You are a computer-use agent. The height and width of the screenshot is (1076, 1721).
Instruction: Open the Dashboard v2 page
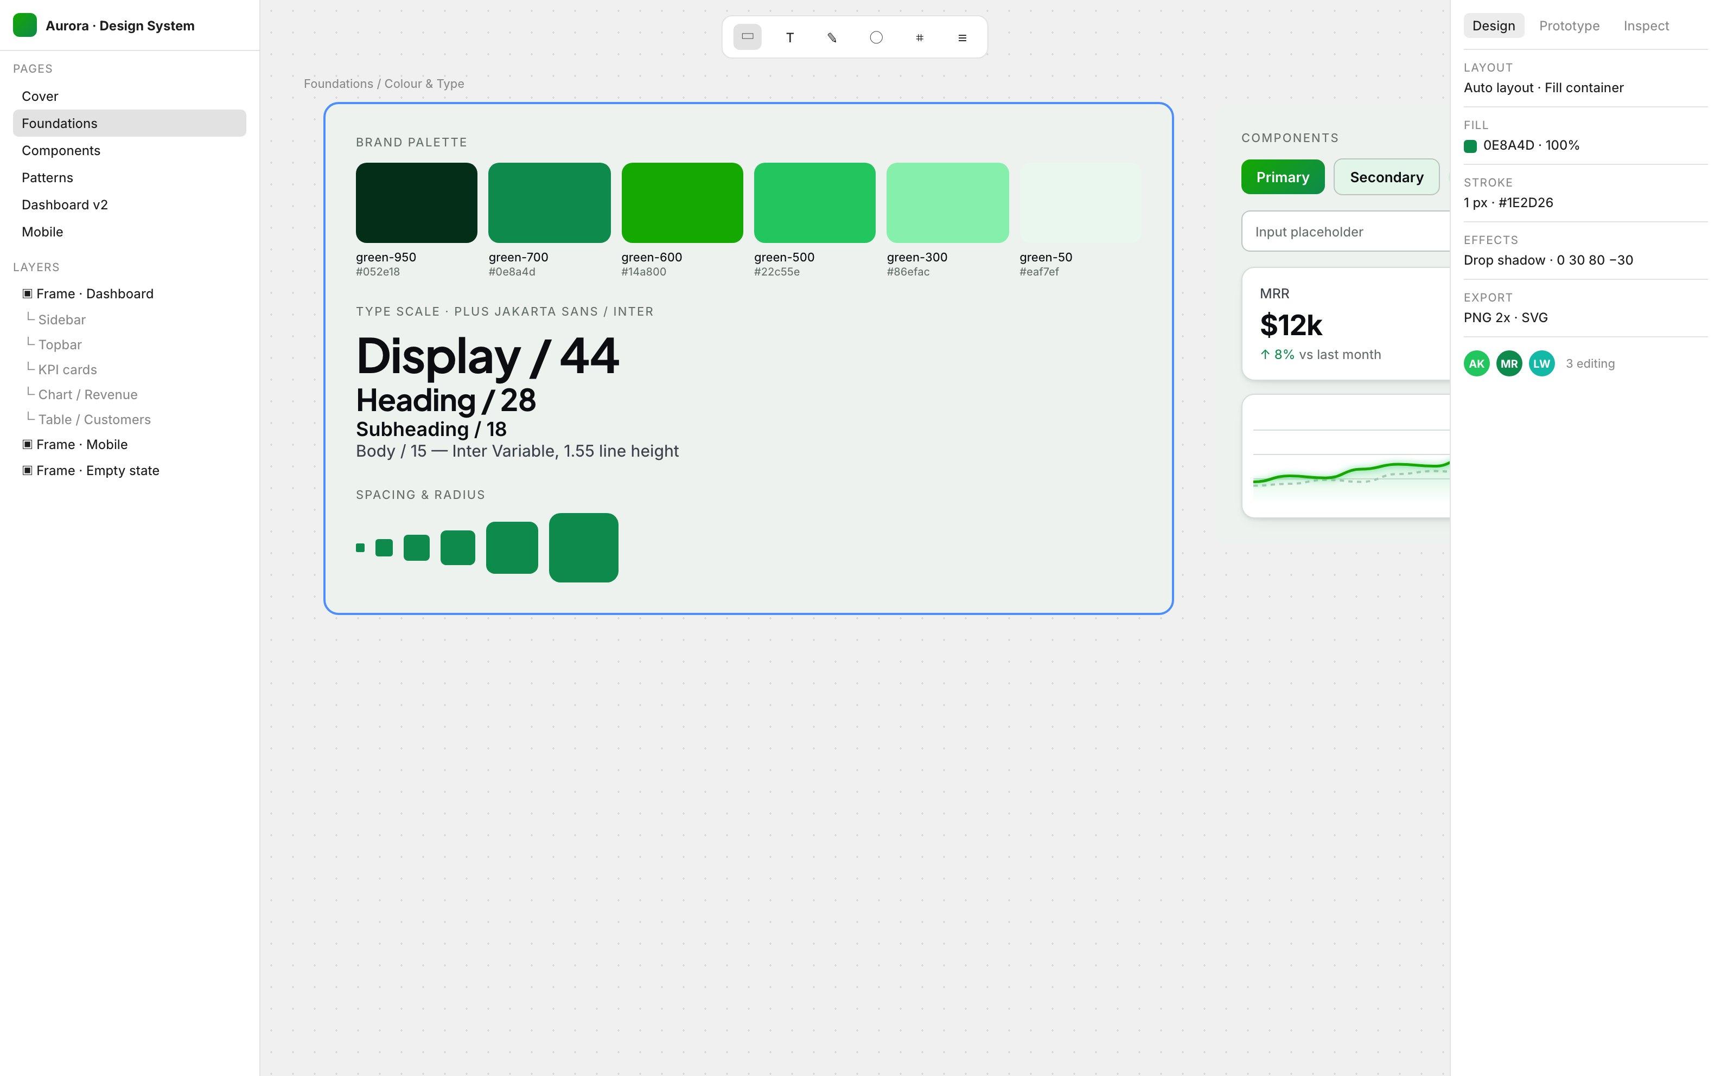tap(130, 204)
